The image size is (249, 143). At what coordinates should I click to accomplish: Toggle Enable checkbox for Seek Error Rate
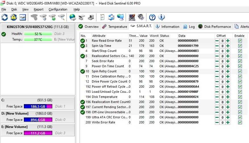click(240, 61)
